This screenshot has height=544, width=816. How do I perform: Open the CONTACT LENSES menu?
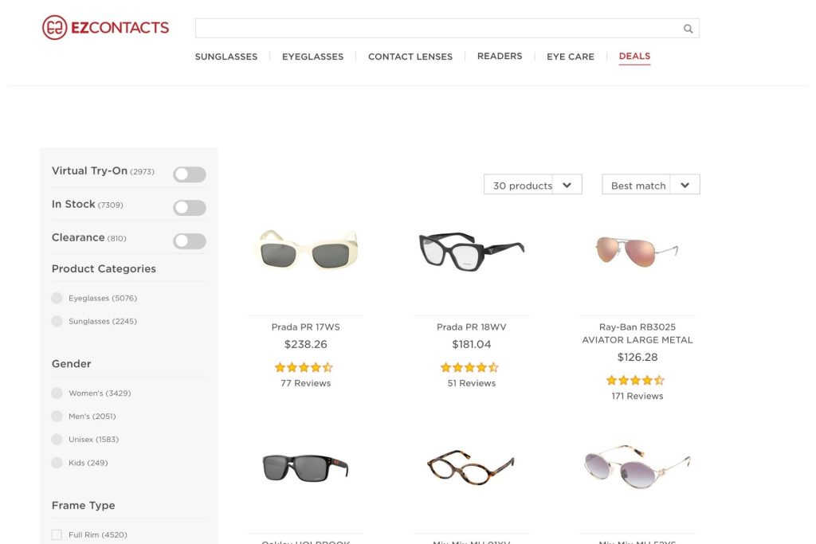pos(410,56)
